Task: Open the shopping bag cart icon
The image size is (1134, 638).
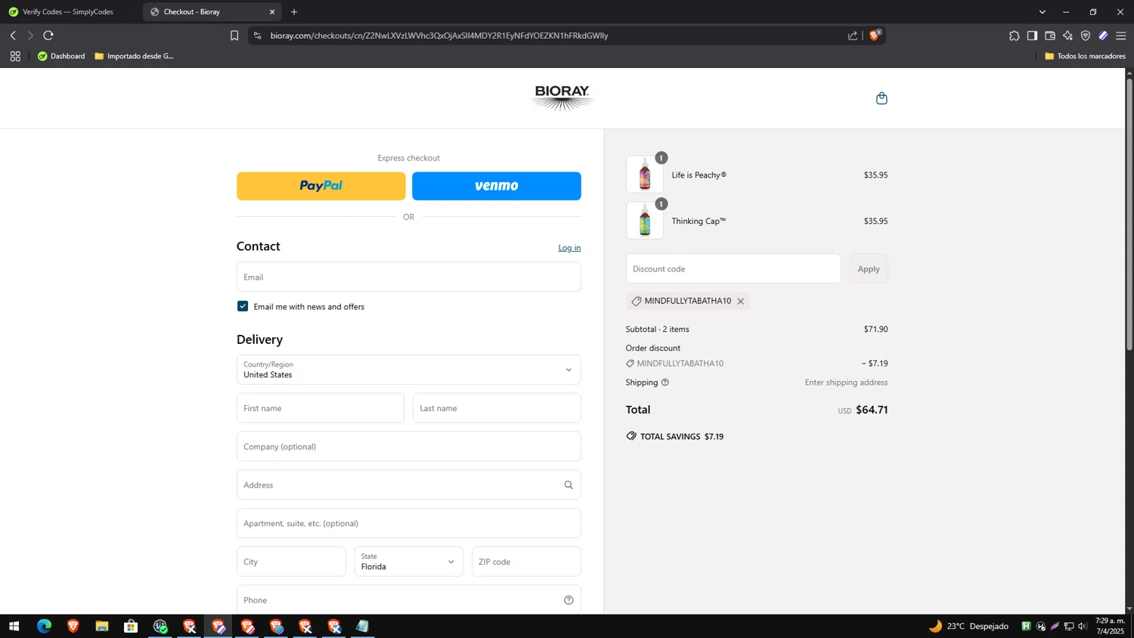Action: coord(881,98)
